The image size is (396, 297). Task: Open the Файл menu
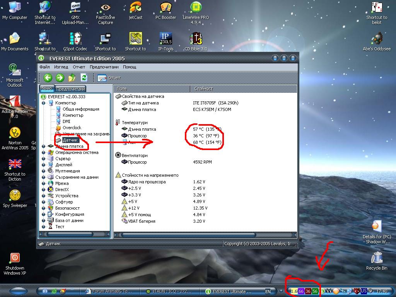click(45, 67)
